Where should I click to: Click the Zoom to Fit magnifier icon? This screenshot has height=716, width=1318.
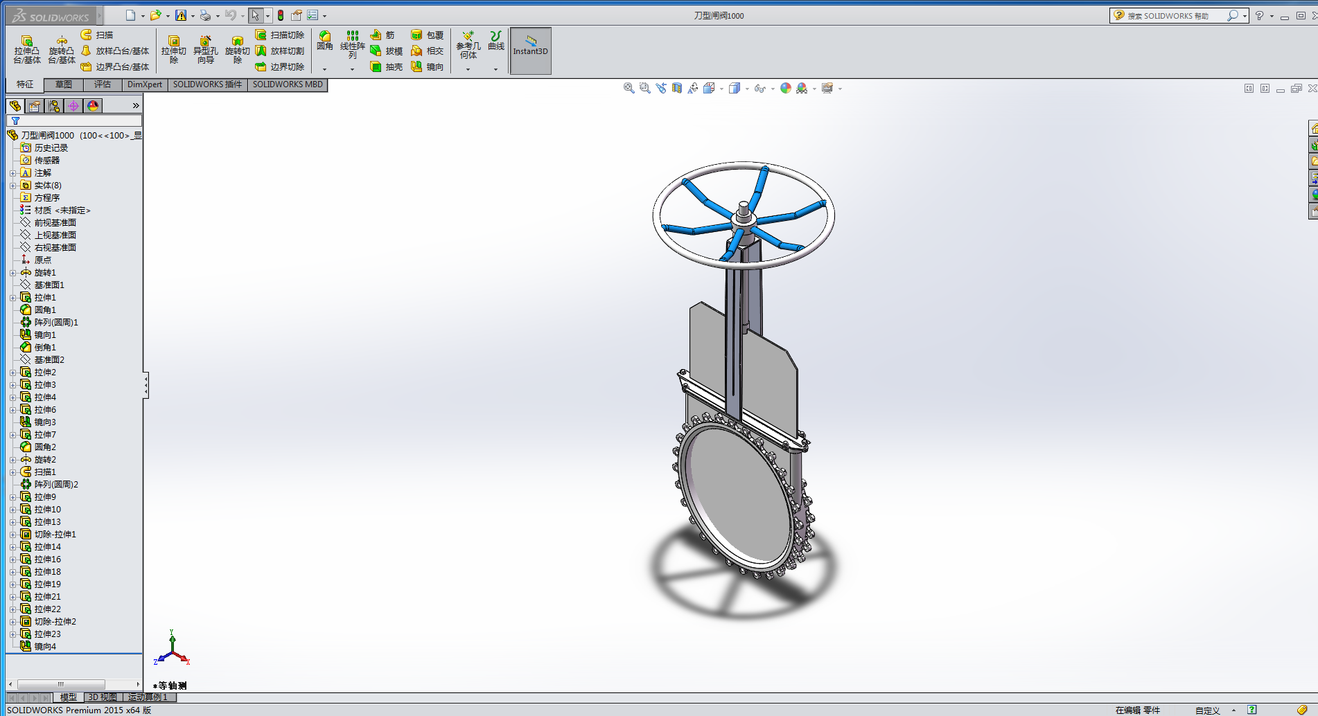pos(629,88)
